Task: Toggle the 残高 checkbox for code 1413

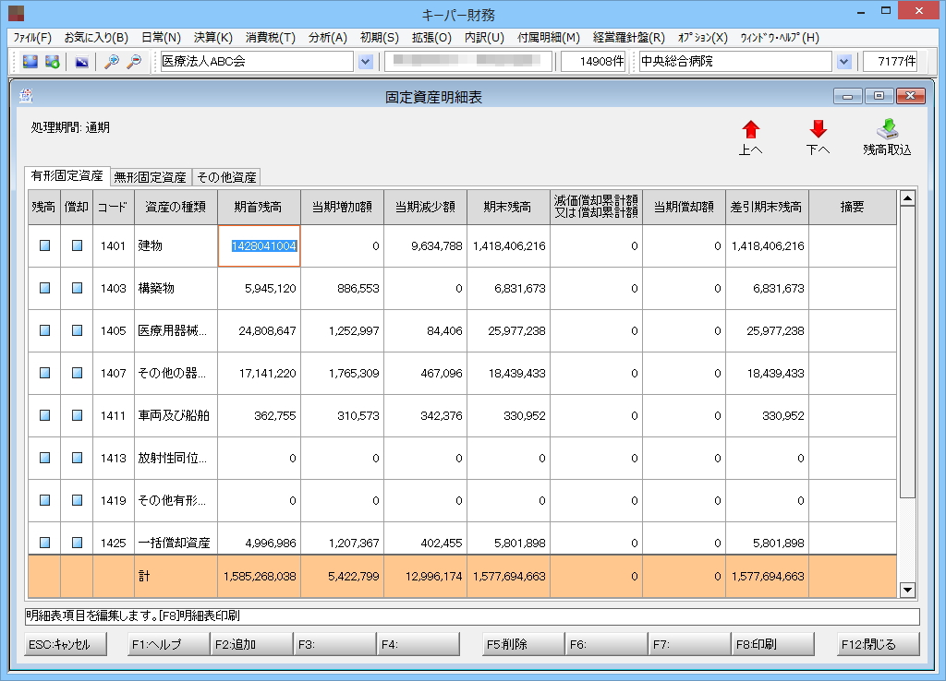Action: tap(44, 458)
